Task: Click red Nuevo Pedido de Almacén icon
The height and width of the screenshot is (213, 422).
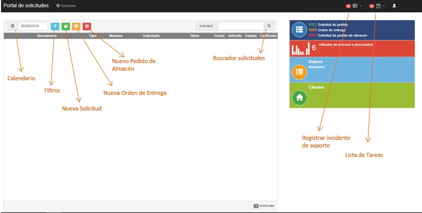Action: tap(87, 26)
